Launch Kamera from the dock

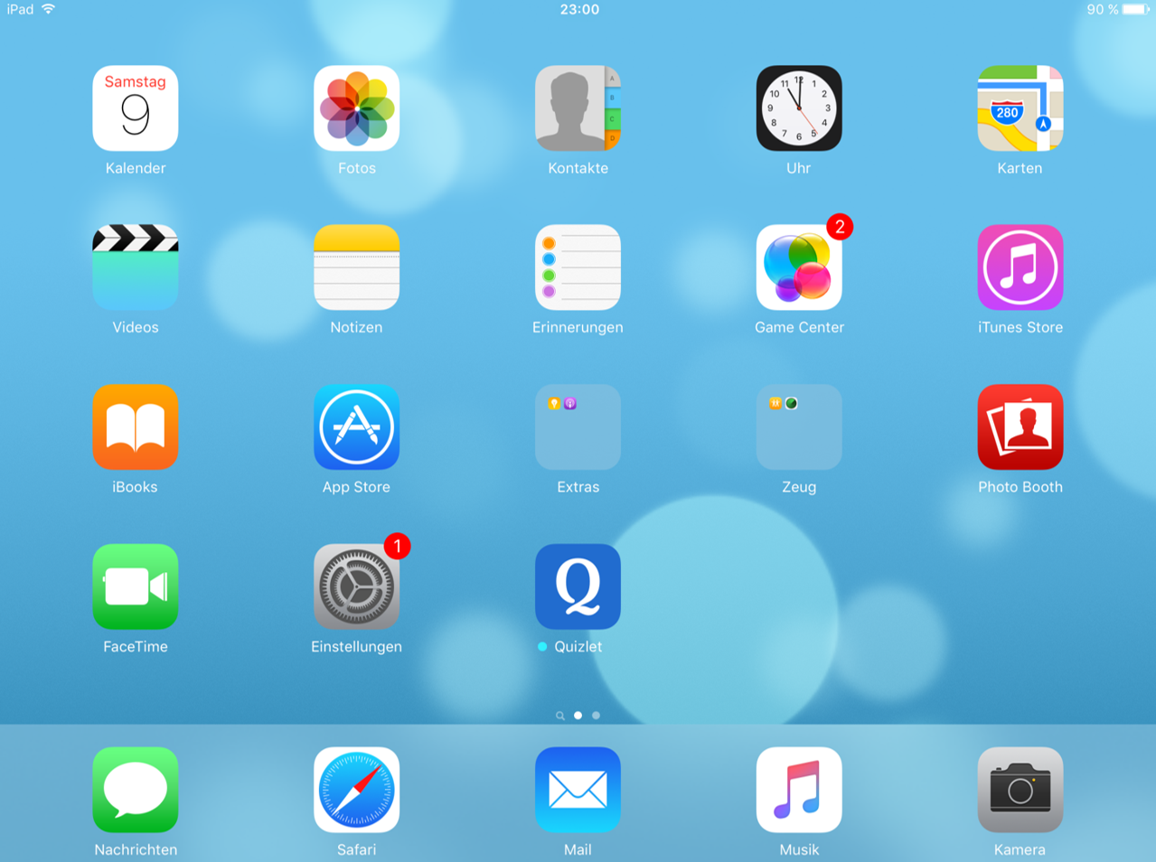(x=1020, y=790)
